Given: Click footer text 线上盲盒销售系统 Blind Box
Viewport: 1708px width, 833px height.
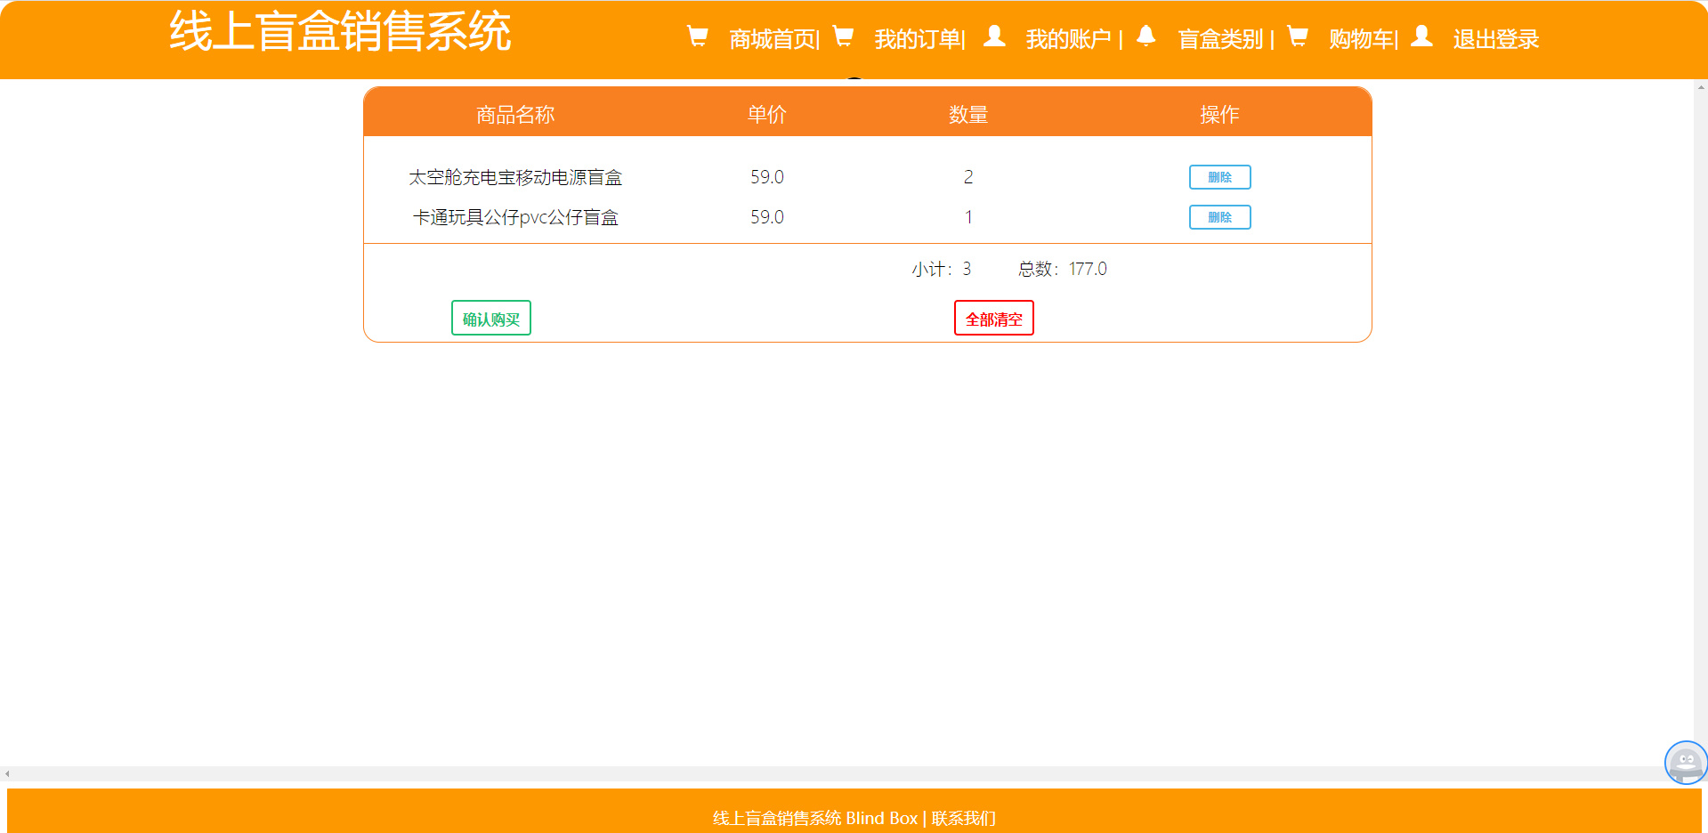Looking at the screenshot, I should [x=815, y=818].
